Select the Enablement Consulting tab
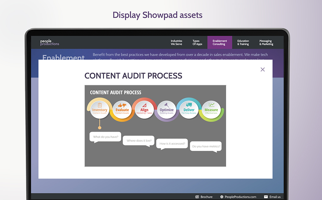Screen dimensions: 322x200 [219, 42]
